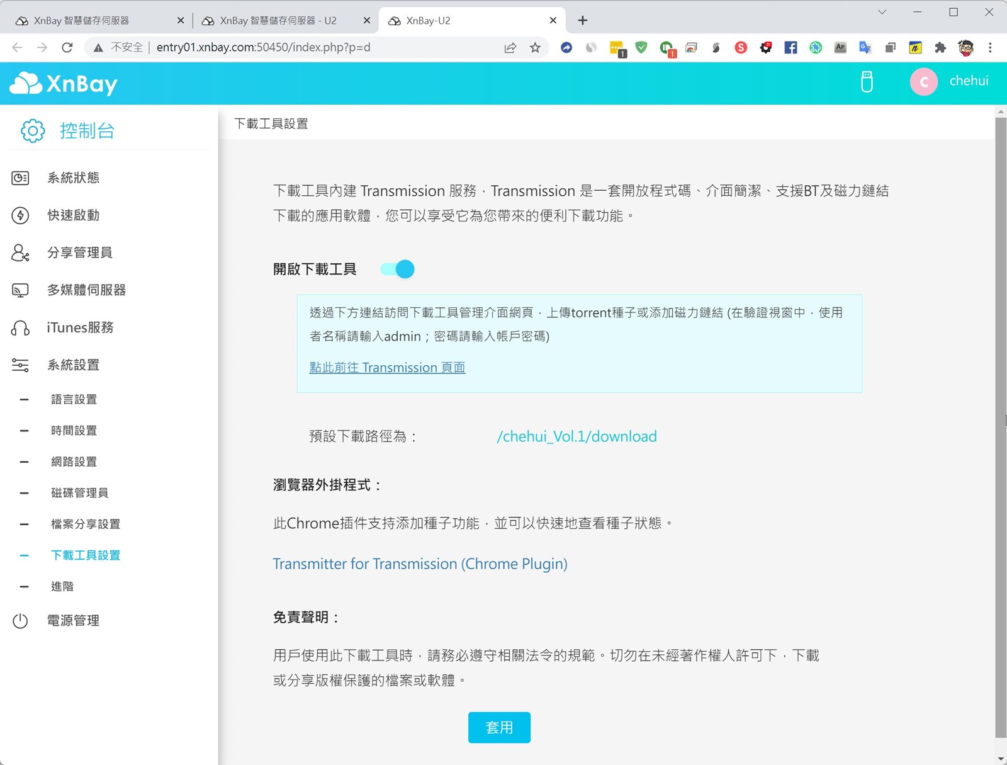Open 多媒體伺服器 media server section
Image resolution: width=1007 pixels, height=765 pixels.
tap(86, 290)
